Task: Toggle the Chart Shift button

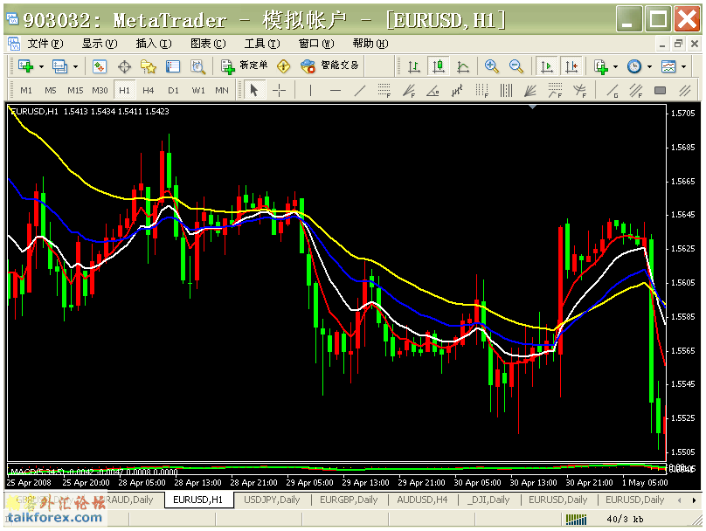Action: pos(571,66)
